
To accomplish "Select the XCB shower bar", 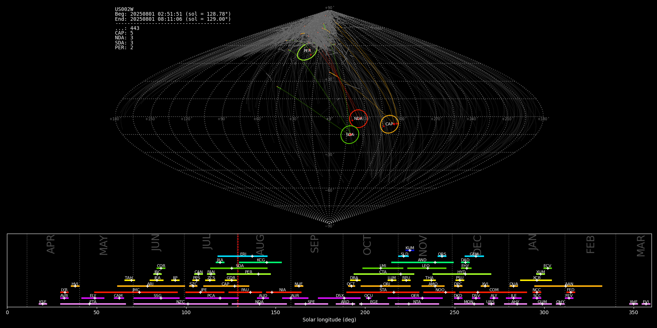I will [x=536, y=280].
